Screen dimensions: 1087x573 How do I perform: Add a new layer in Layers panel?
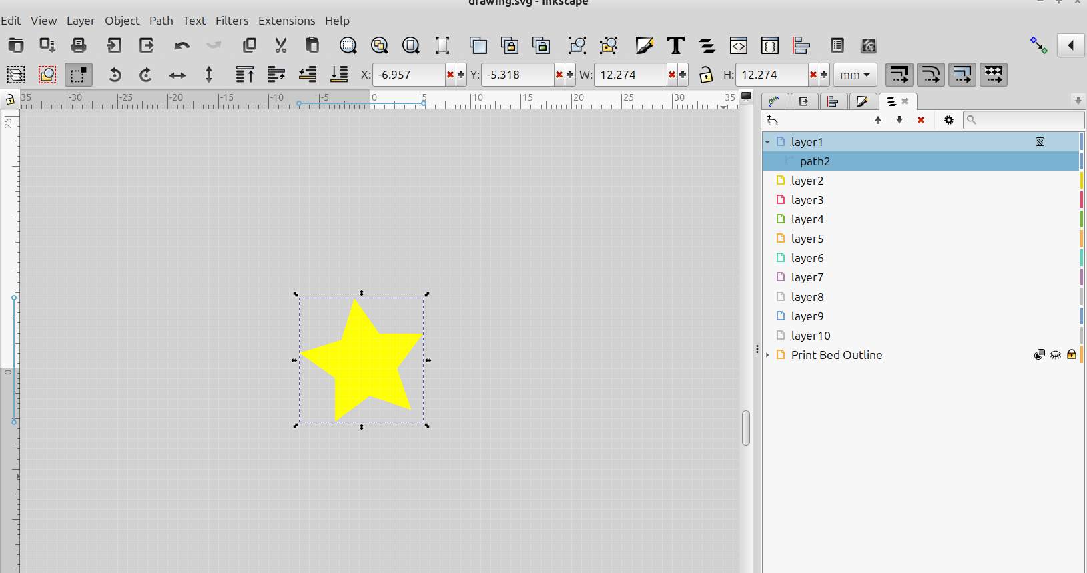coord(773,120)
